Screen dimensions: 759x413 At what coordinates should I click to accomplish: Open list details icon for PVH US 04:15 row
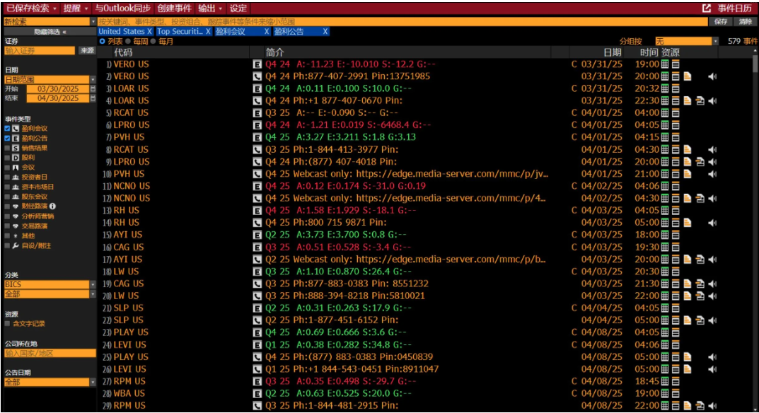[676, 137]
